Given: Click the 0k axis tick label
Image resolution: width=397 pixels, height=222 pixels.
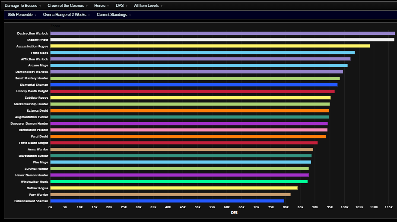Looking at the screenshot, I should (x=51, y=207).
